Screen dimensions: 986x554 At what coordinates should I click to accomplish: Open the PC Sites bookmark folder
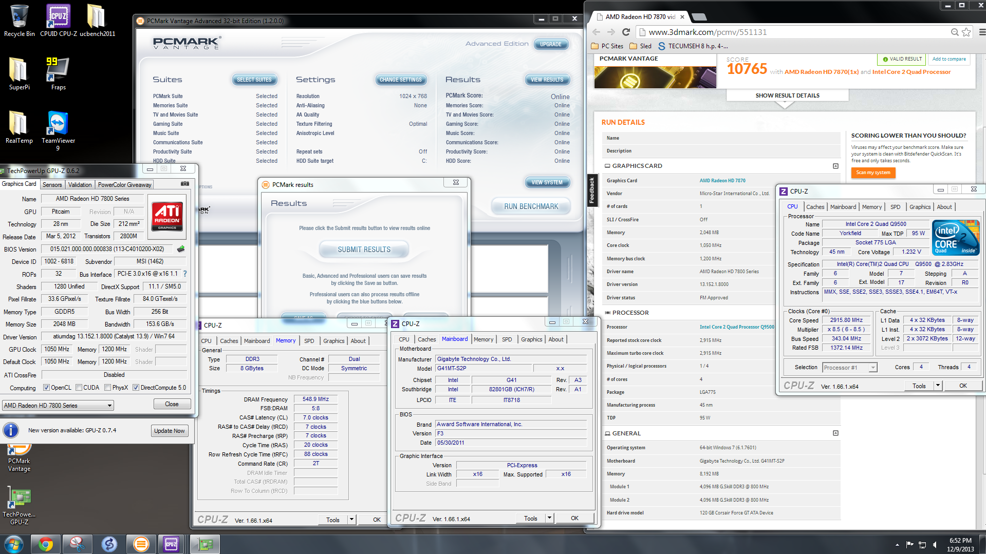(607, 46)
